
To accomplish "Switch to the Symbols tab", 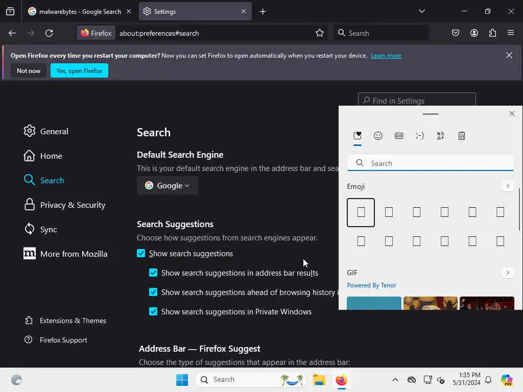I will pyautogui.click(x=441, y=136).
